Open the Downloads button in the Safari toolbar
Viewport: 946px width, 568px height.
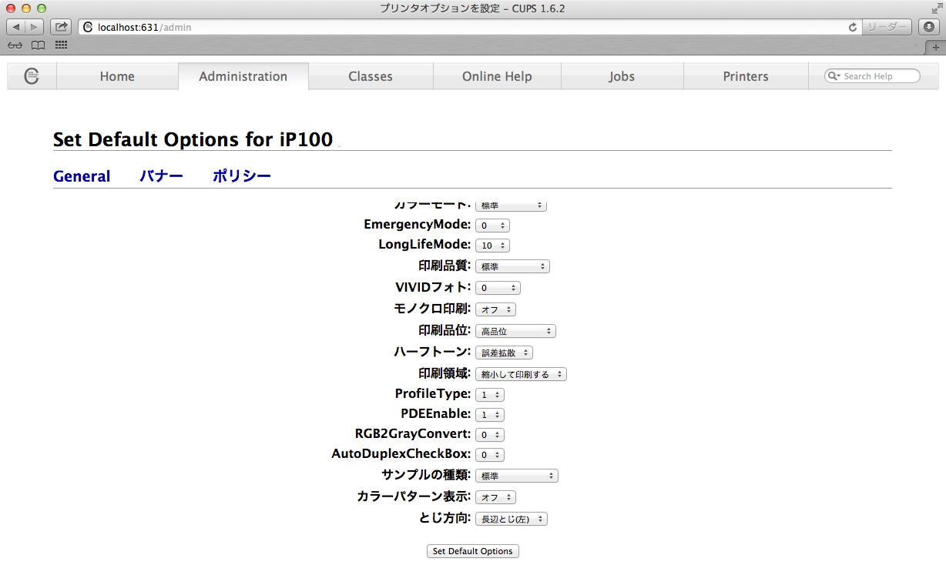click(x=928, y=27)
